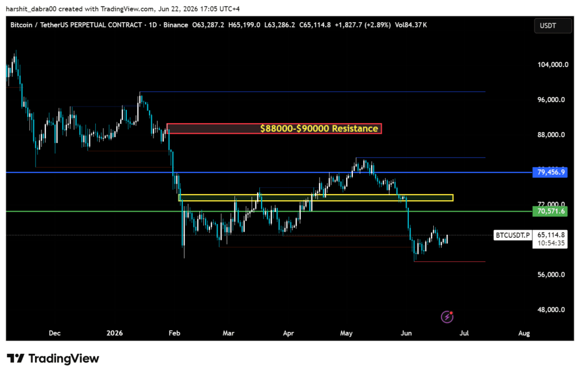Click the 10:54:35 countdown timer
580x376 pixels.
(x=551, y=243)
